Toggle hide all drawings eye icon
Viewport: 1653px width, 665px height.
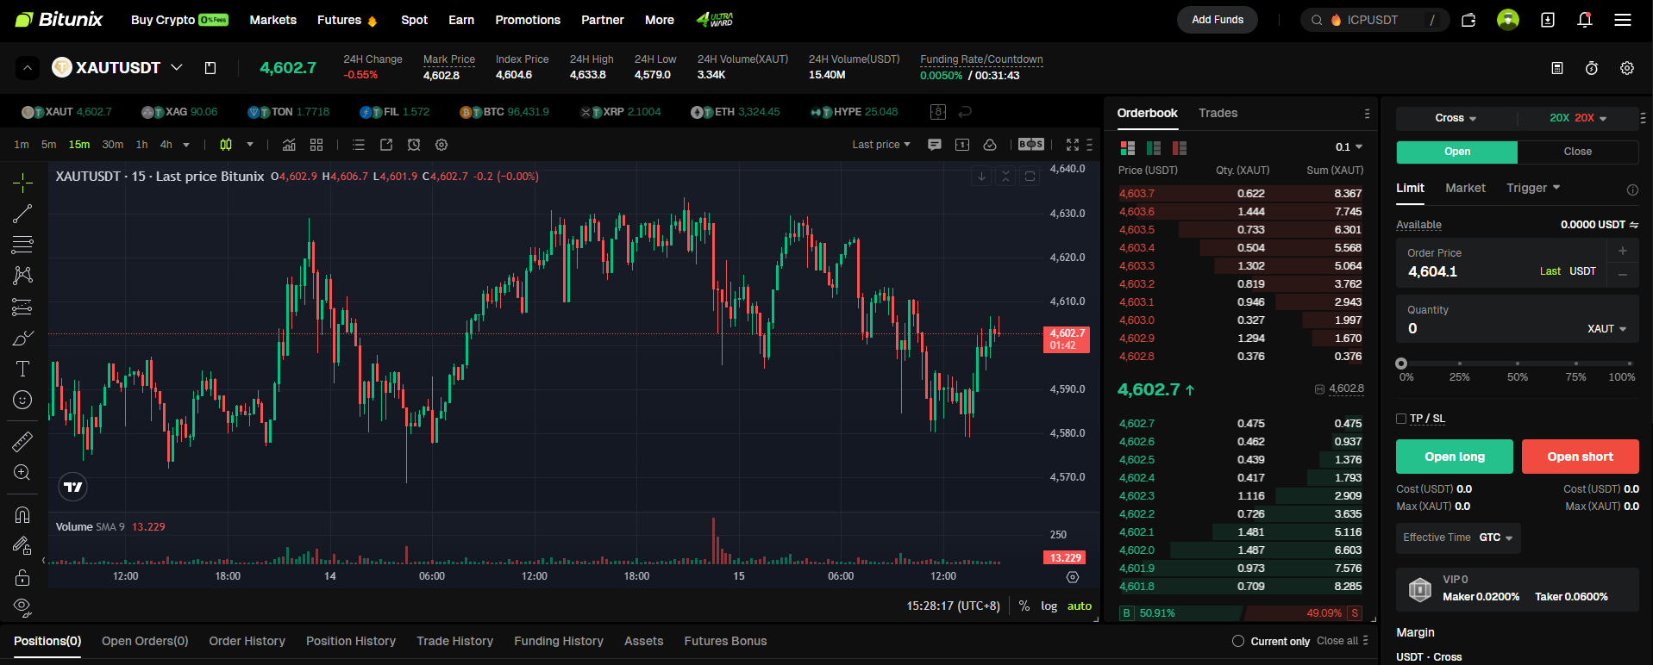point(22,607)
